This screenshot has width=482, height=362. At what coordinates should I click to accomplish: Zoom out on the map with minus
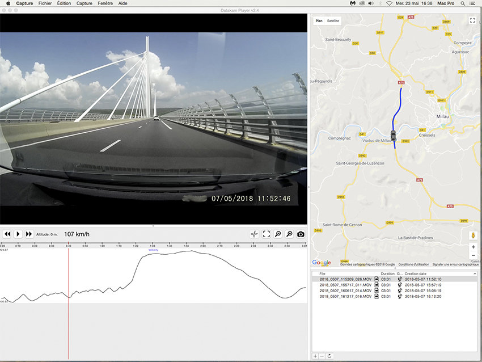tap(473, 255)
